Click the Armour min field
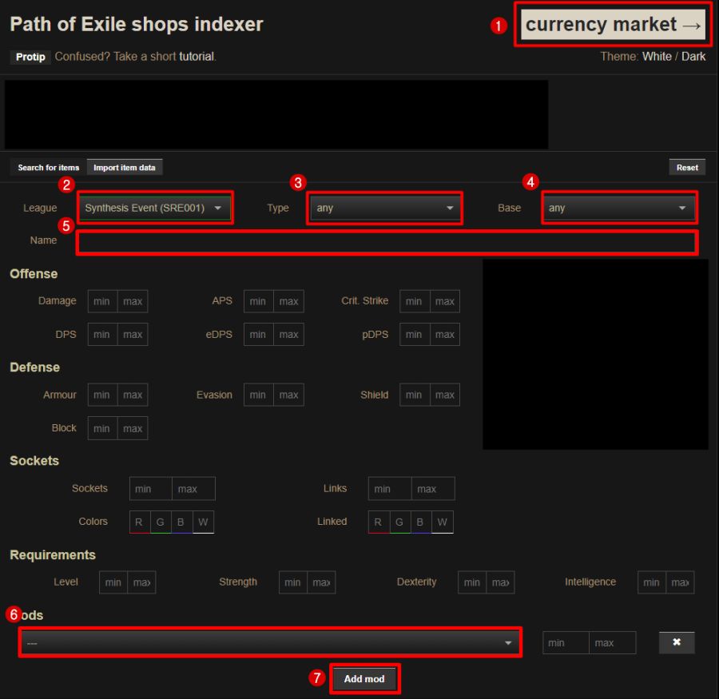The width and height of the screenshot is (719, 699). click(x=102, y=395)
